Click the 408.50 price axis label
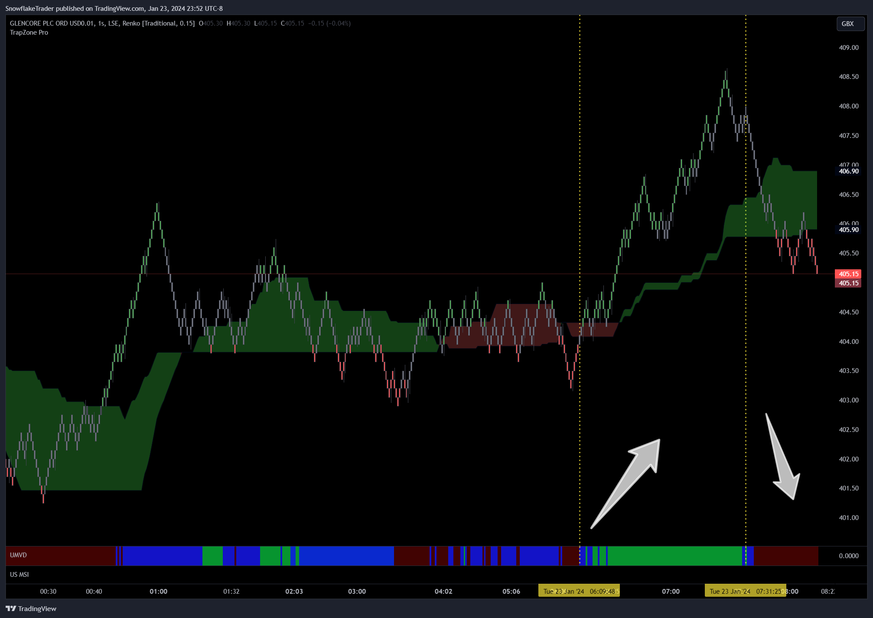Viewport: 873px width, 618px height. coord(848,77)
